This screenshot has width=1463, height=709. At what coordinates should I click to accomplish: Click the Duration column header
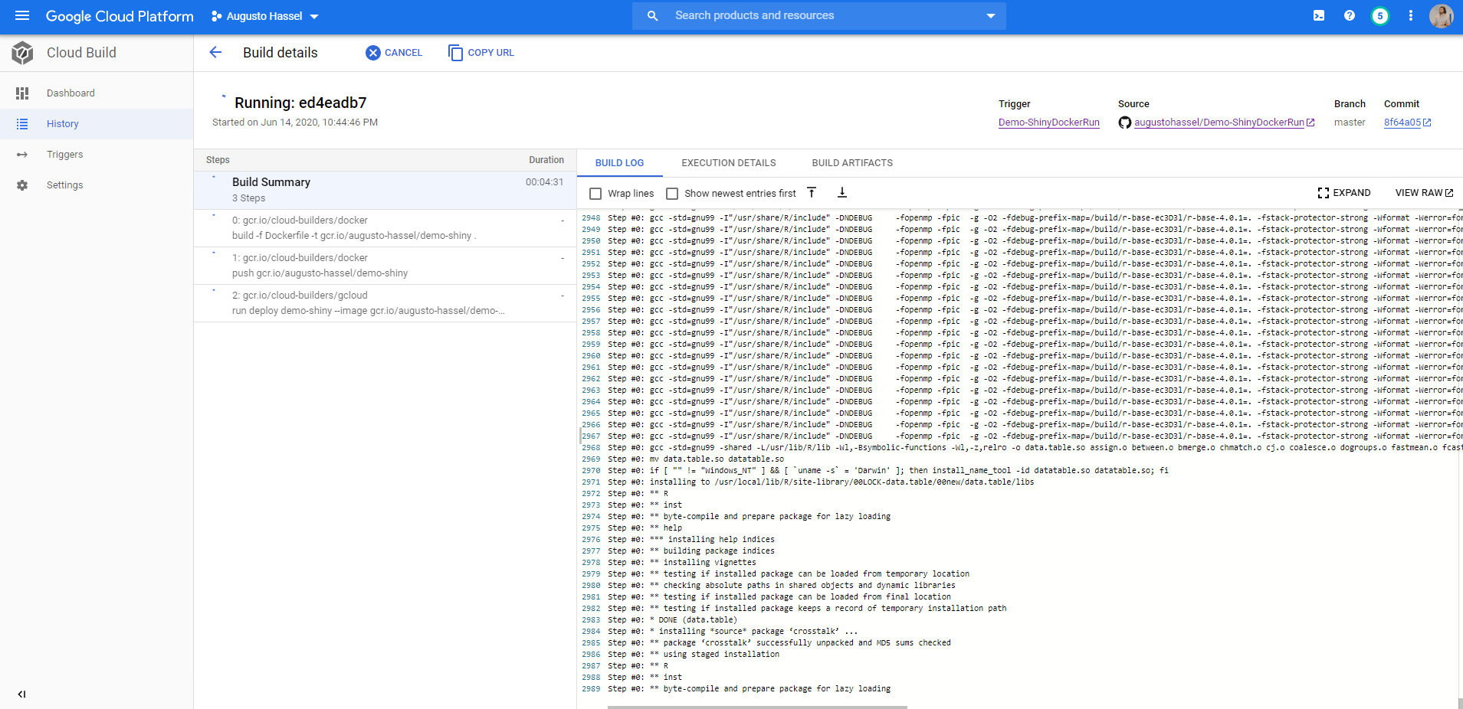[x=546, y=160]
